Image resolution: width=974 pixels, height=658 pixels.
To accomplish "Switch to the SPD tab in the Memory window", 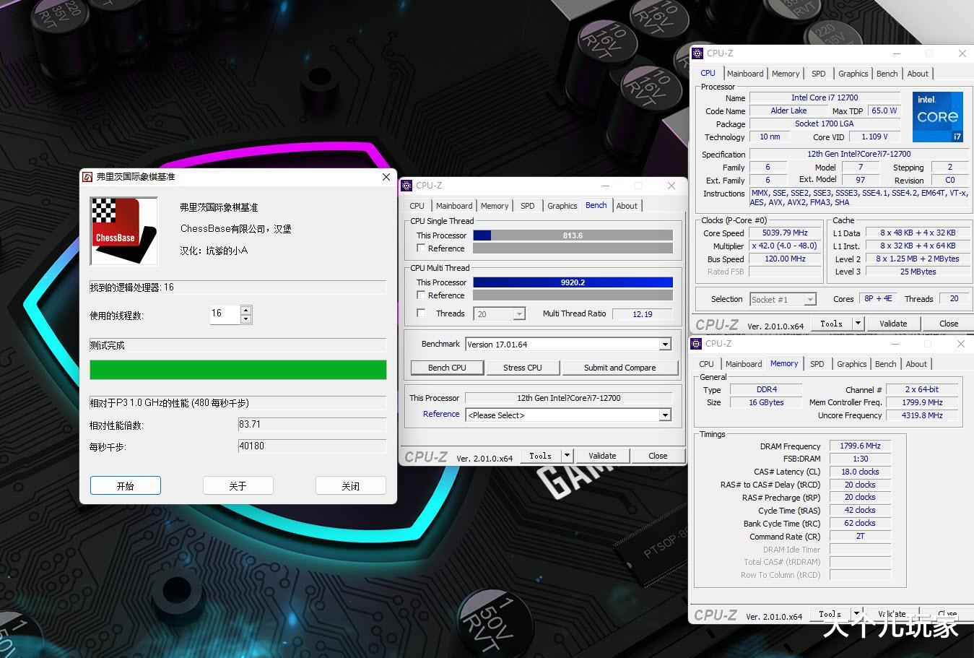I will pyautogui.click(x=817, y=363).
